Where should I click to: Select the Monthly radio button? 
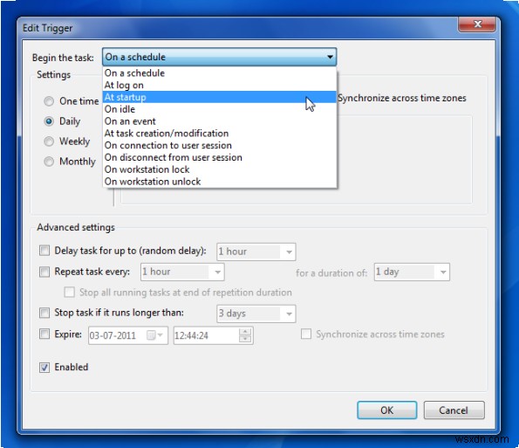pos(49,162)
